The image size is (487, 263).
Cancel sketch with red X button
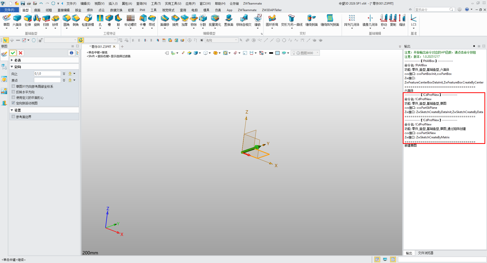21,53
